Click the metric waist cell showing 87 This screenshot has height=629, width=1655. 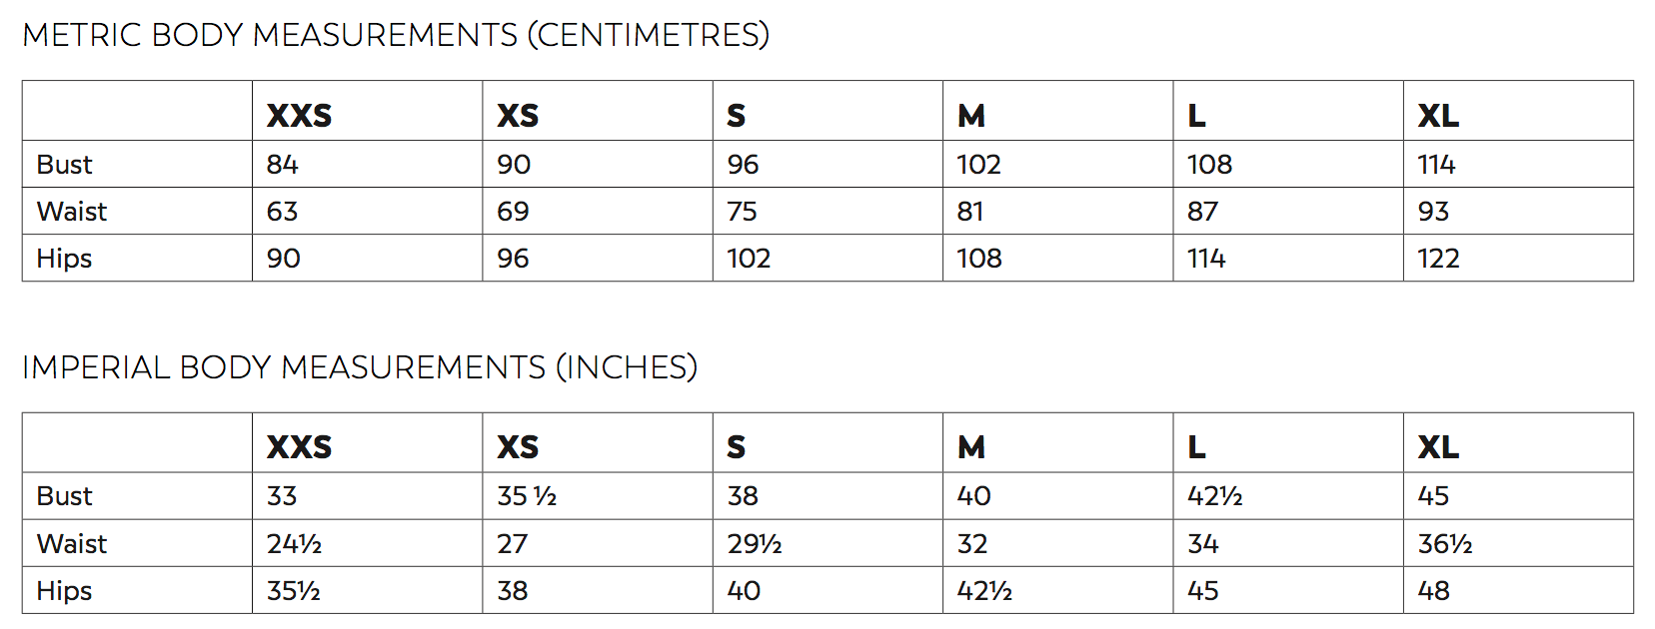(1202, 212)
